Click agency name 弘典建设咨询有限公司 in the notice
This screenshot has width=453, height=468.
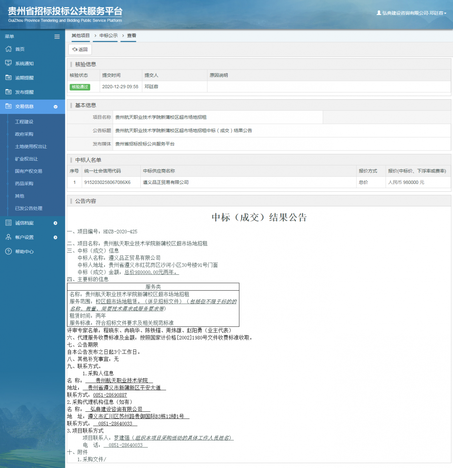(116, 409)
